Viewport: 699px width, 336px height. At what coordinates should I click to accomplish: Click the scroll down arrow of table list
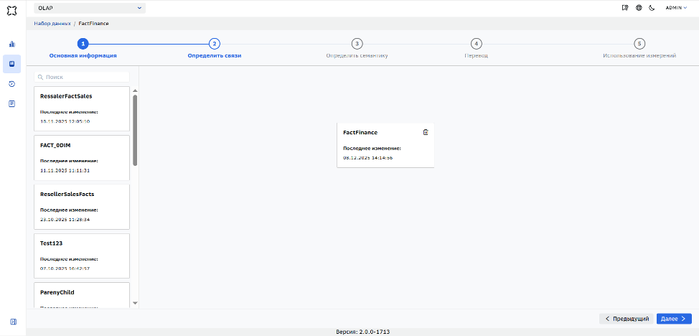pos(135,303)
